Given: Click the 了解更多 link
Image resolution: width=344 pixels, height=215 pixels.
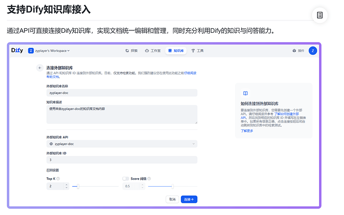Looking at the screenshot, I should coord(247,131).
